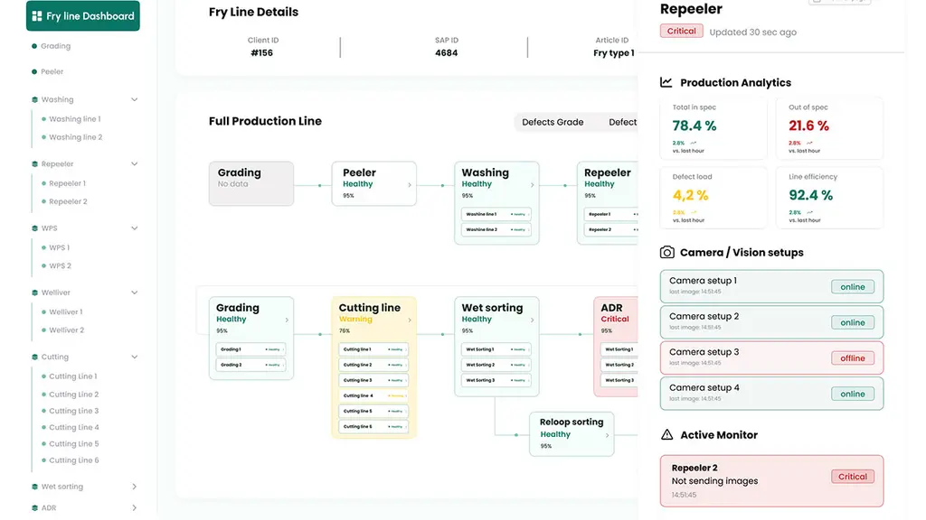Click the trend arrow under Out of spec
This screenshot has height=520, width=926.
pos(809,143)
